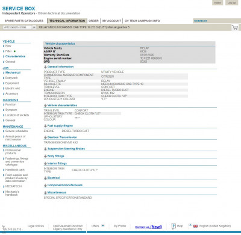This screenshot has height=235, width=241.
Task: Click the green Filter status dot
Action: pyautogui.click(x=14, y=51)
